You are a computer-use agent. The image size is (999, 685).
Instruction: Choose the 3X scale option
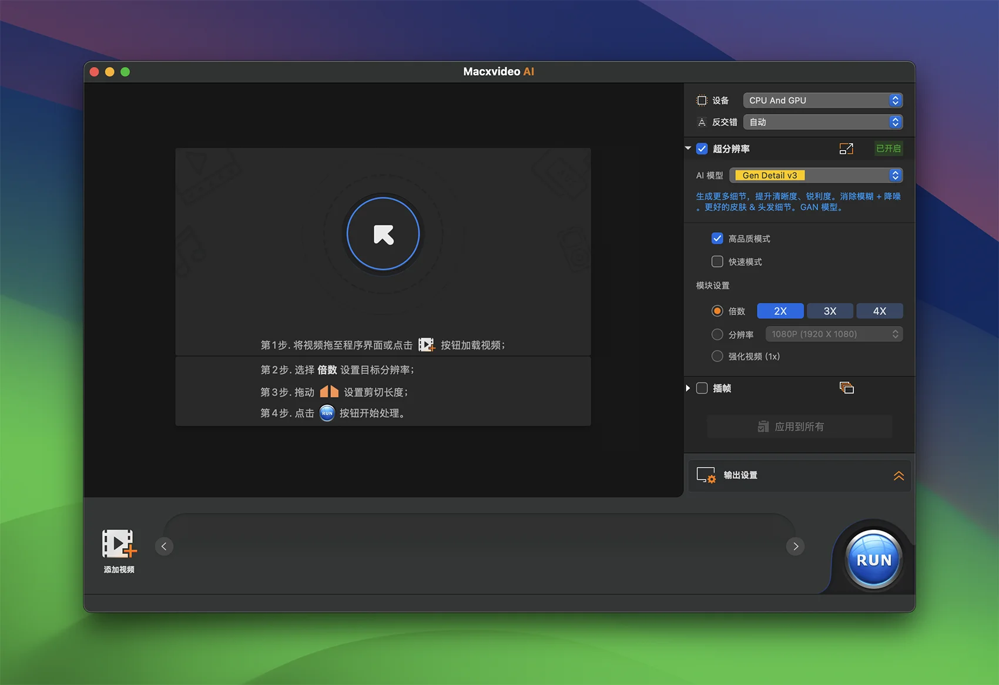click(830, 311)
